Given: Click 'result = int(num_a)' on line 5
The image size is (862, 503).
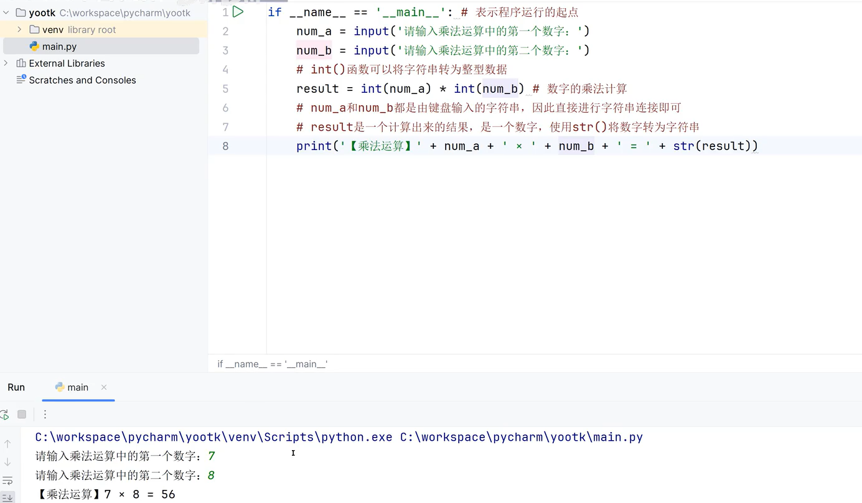Looking at the screenshot, I should (x=364, y=88).
